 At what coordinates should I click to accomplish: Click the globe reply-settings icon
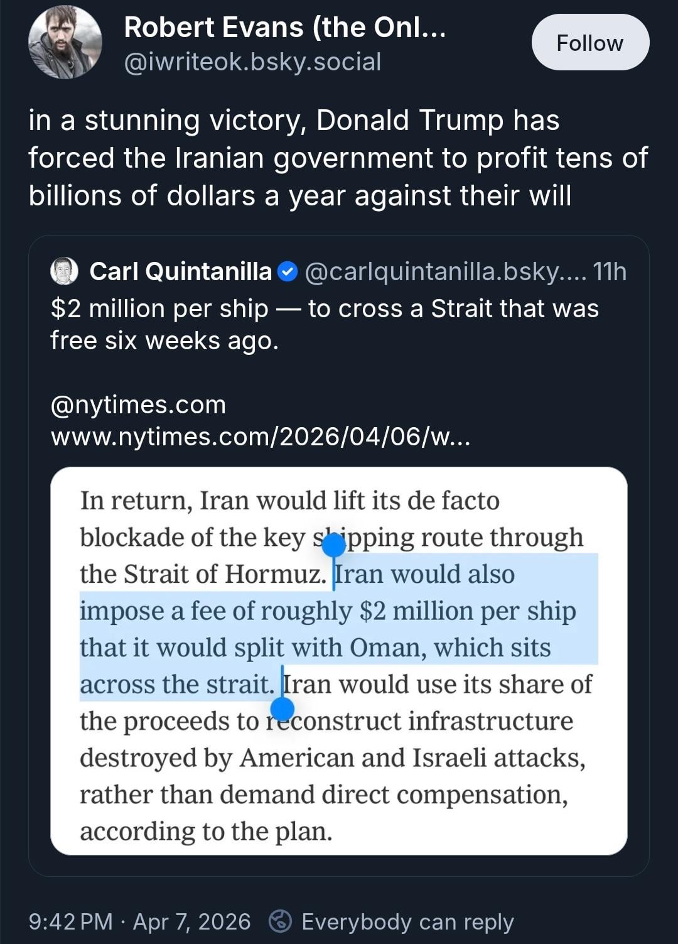tap(281, 921)
